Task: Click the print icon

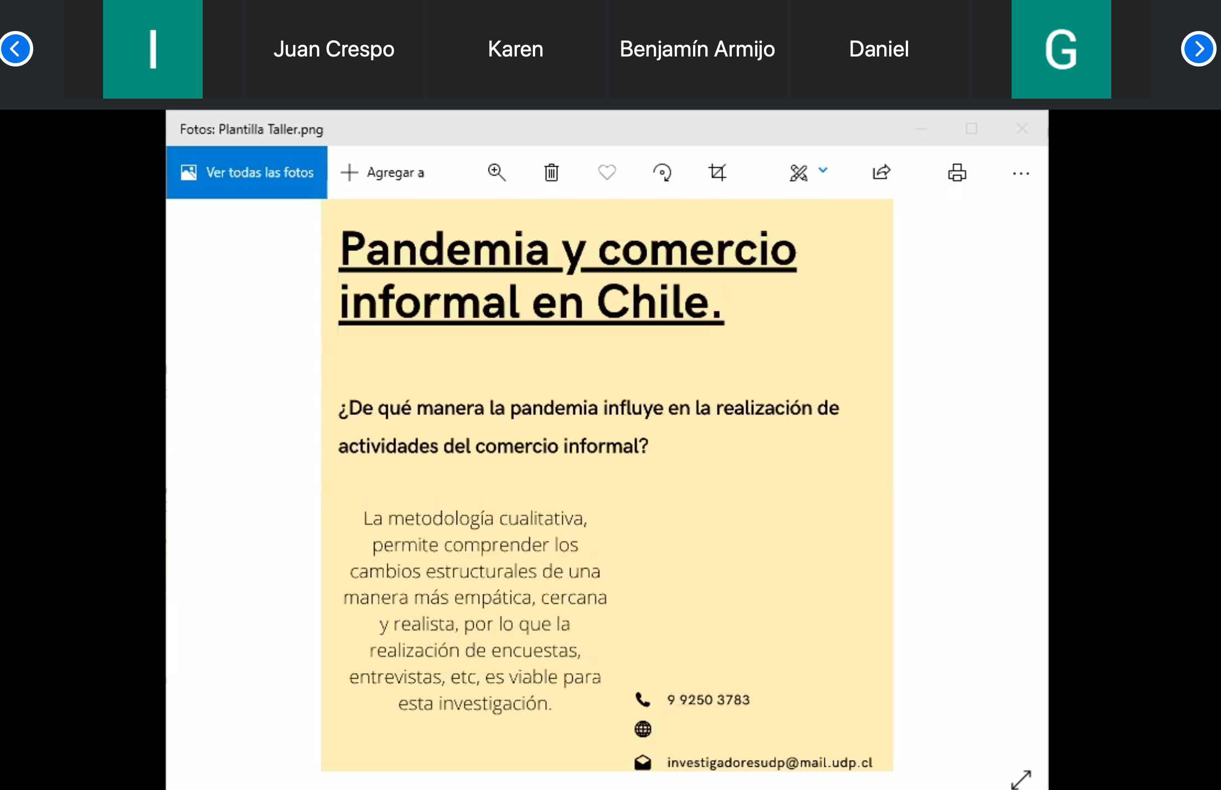Action: (957, 173)
